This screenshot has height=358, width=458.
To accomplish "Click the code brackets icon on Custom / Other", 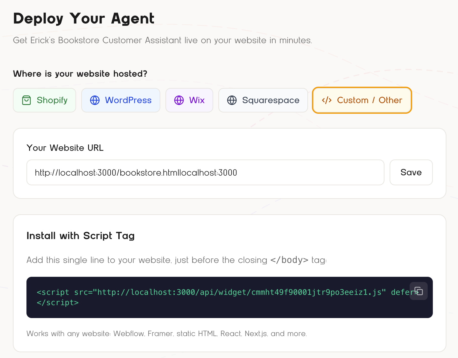I will pyautogui.click(x=327, y=100).
